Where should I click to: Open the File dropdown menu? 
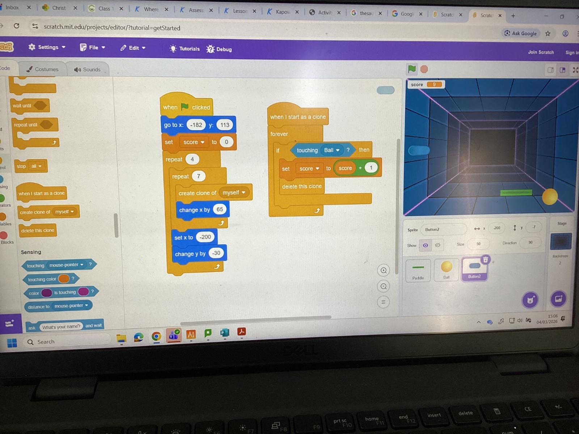coord(93,47)
